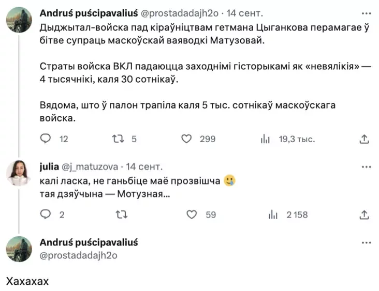Image resolution: width=379 pixels, height=291 pixels.
Task: Like the tweet with 299 likes
Action: [186, 139]
